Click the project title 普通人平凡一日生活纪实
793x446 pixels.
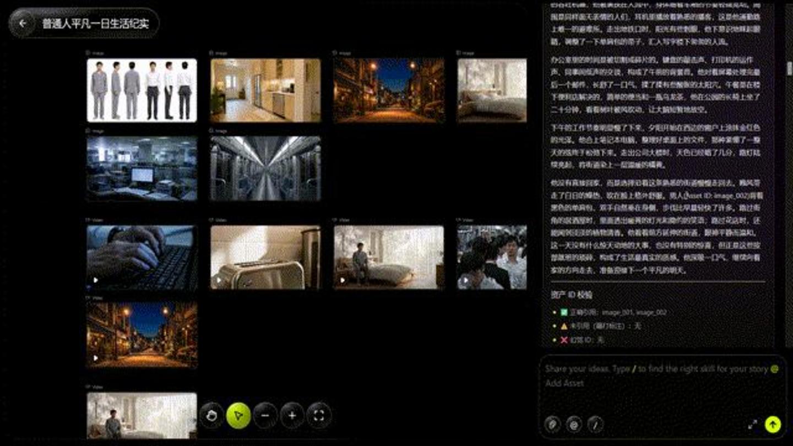(x=95, y=24)
